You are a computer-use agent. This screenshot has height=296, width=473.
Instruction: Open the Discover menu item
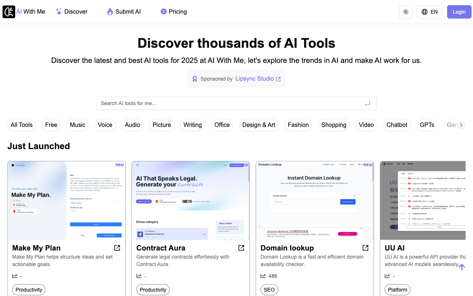point(72,12)
